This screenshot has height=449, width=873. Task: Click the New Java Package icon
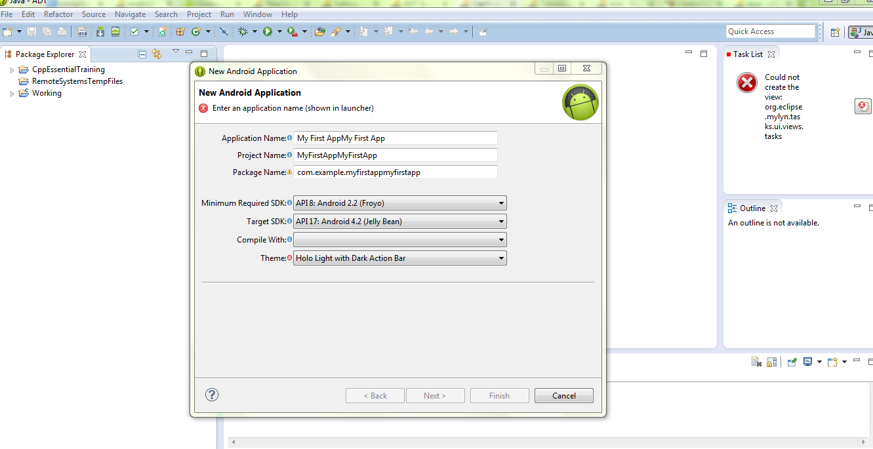click(x=180, y=31)
